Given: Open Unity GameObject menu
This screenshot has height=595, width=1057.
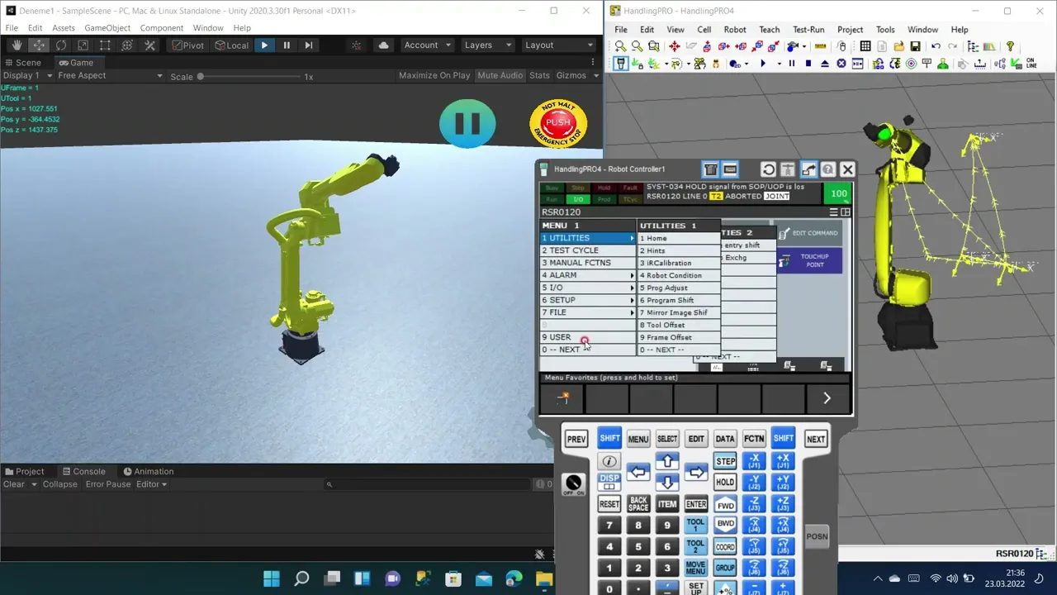Looking at the screenshot, I should (107, 27).
